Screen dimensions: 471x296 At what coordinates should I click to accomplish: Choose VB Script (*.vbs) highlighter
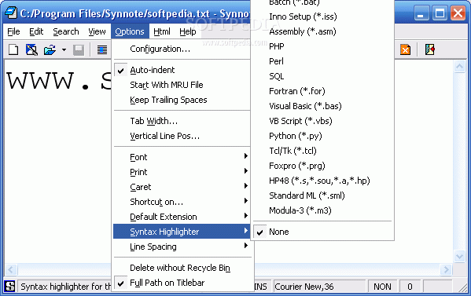click(x=322, y=121)
